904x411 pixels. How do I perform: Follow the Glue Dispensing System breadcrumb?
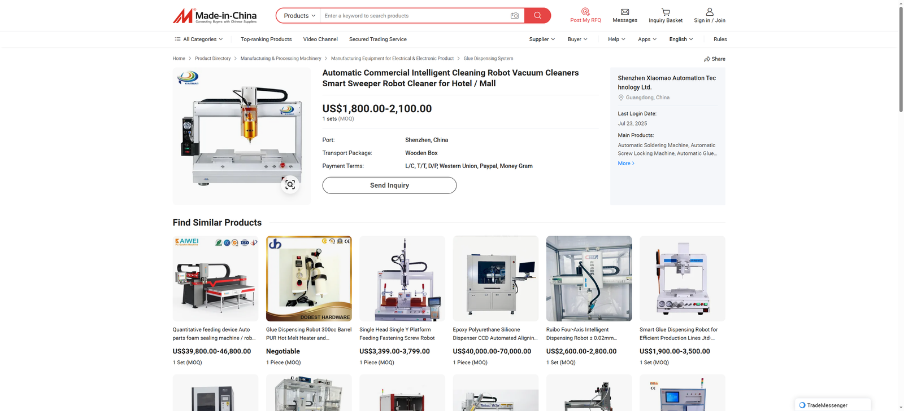click(x=488, y=59)
